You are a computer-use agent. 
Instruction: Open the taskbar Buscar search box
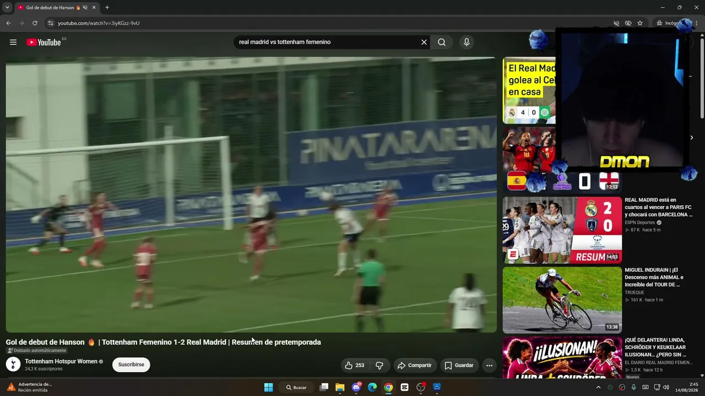(296, 387)
